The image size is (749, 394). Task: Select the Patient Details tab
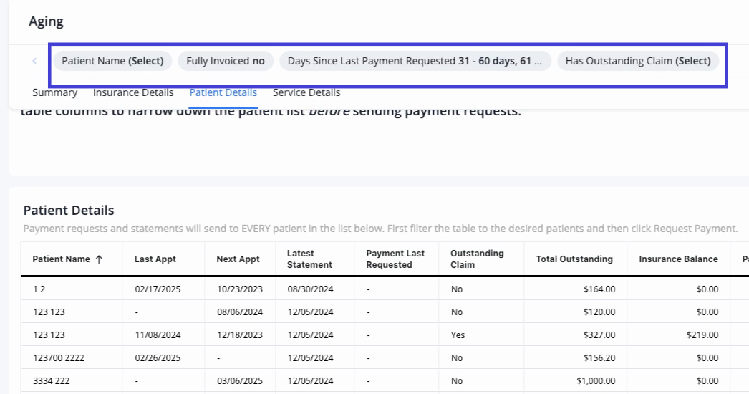[x=223, y=92]
